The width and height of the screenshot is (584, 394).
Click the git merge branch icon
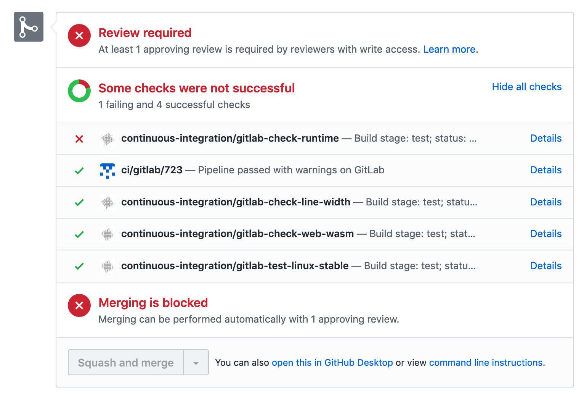(x=29, y=27)
